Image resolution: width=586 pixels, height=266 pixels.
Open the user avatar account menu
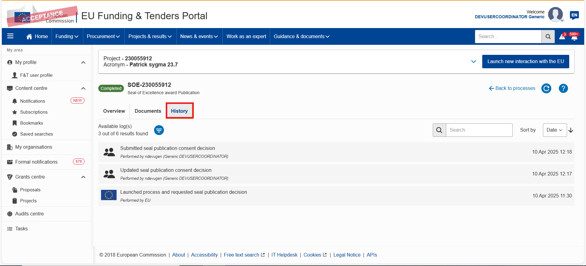pyautogui.click(x=555, y=15)
